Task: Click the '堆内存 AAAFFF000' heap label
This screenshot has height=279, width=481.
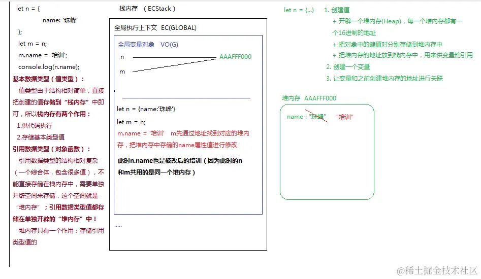Action: (309, 98)
